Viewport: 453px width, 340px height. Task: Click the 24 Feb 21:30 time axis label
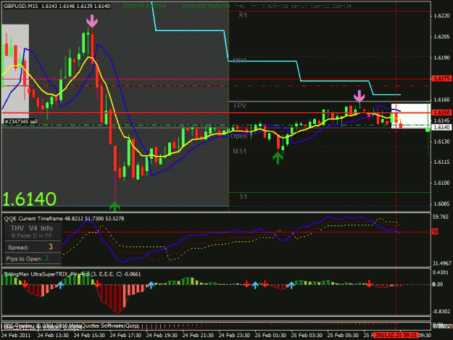tap(198, 336)
